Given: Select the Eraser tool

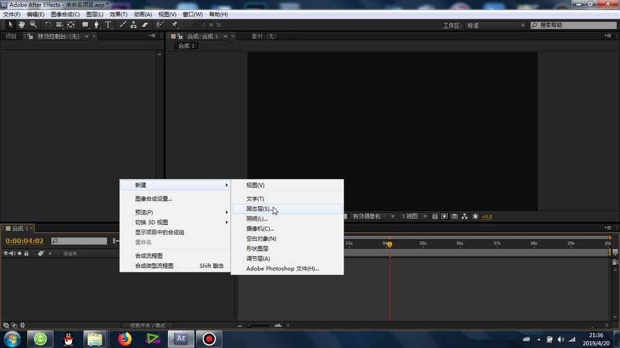Looking at the screenshot, I should tap(145, 25).
